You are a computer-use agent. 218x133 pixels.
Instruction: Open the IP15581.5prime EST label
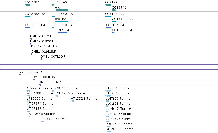(117, 88)
